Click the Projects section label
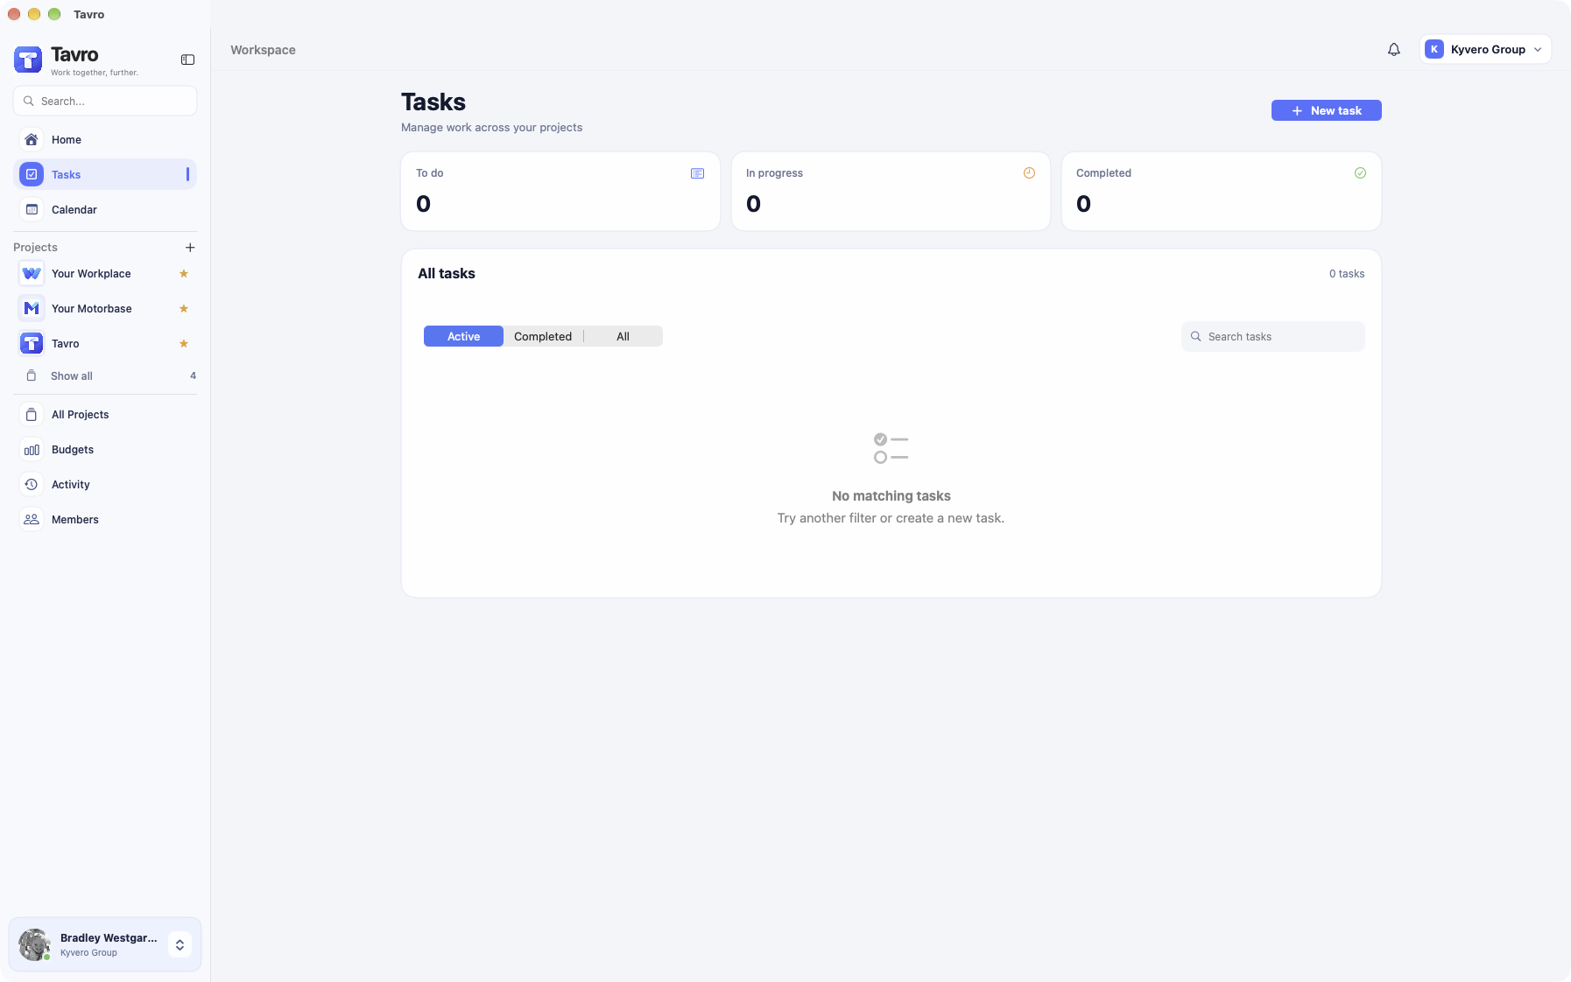This screenshot has width=1571, height=982. coord(35,248)
